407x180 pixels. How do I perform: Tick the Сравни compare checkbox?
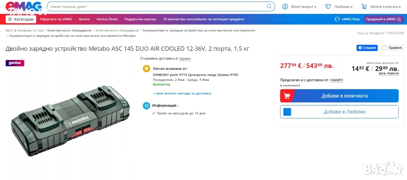(x=384, y=48)
